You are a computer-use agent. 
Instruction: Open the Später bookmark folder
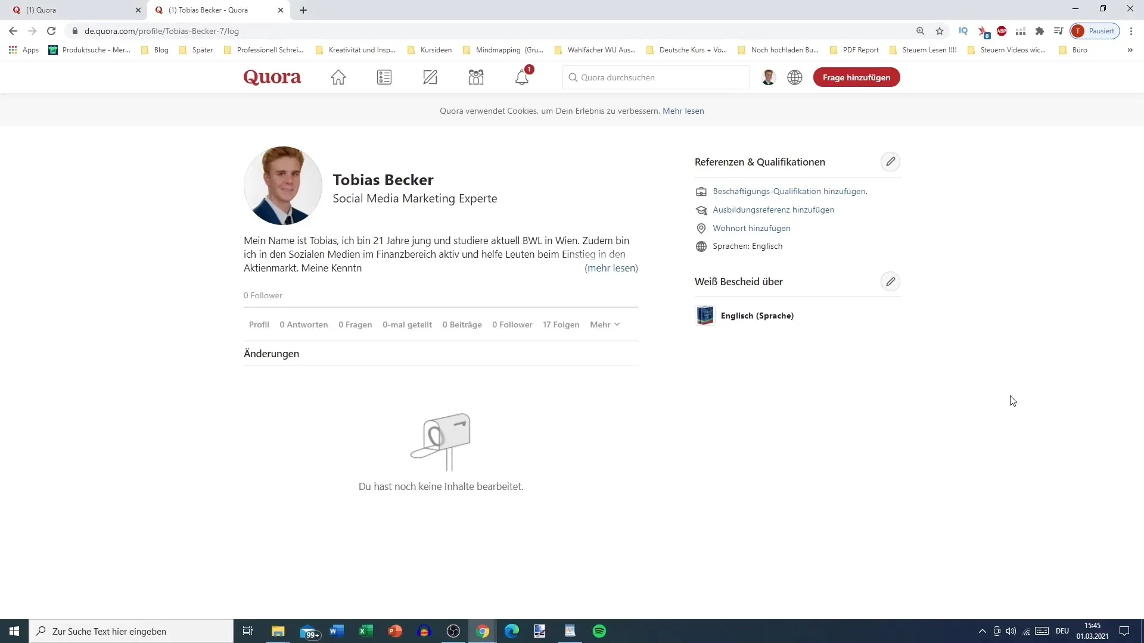[x=196, y=50]
